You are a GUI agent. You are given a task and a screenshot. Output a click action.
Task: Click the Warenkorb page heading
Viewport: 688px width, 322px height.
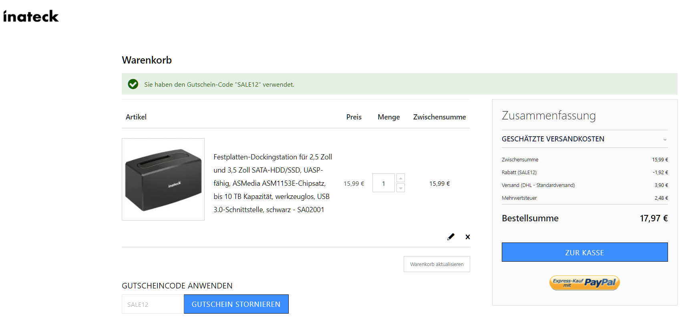pyautogui.click(x=147, y=60)
